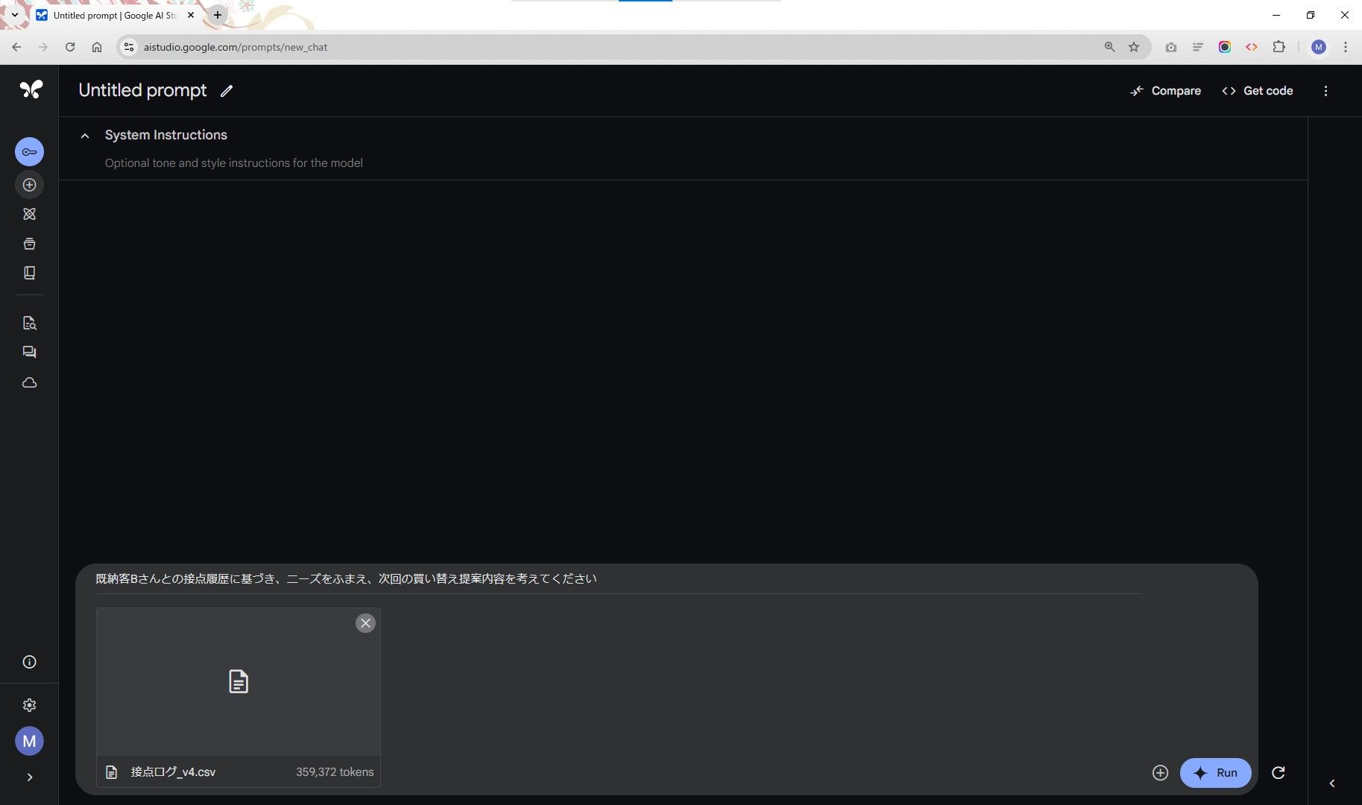Open the cloud sidebar icon
Image resolution: width=1362 pixels, height=805 pixels.
pyautogui.click(x=29, y=382)
